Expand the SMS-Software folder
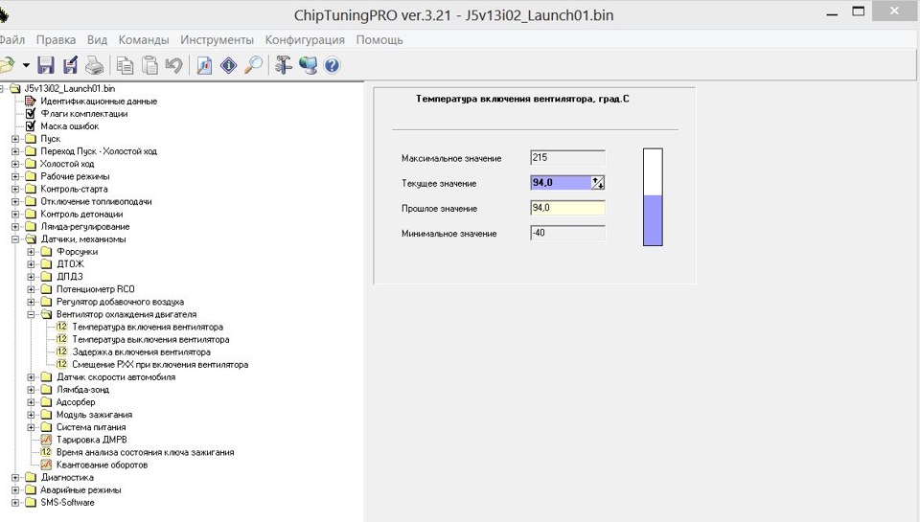This screenshot has height=522, width=920. tap(15, 503)
